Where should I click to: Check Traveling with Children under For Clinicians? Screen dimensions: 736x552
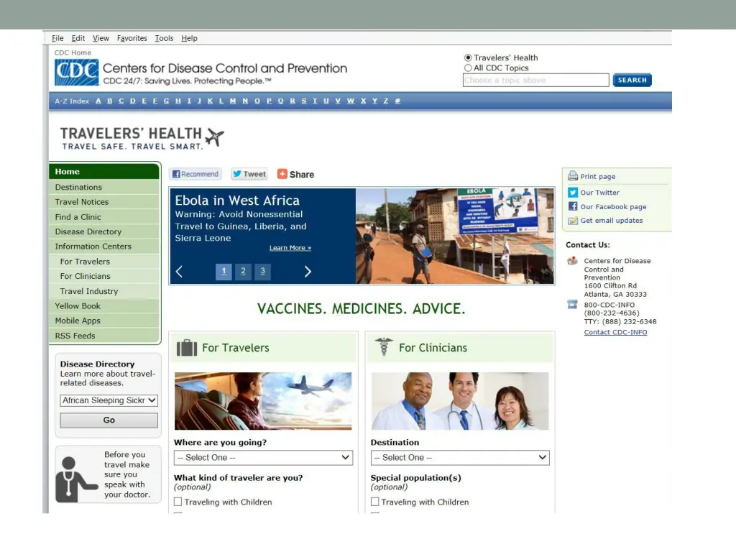[374, 502]
